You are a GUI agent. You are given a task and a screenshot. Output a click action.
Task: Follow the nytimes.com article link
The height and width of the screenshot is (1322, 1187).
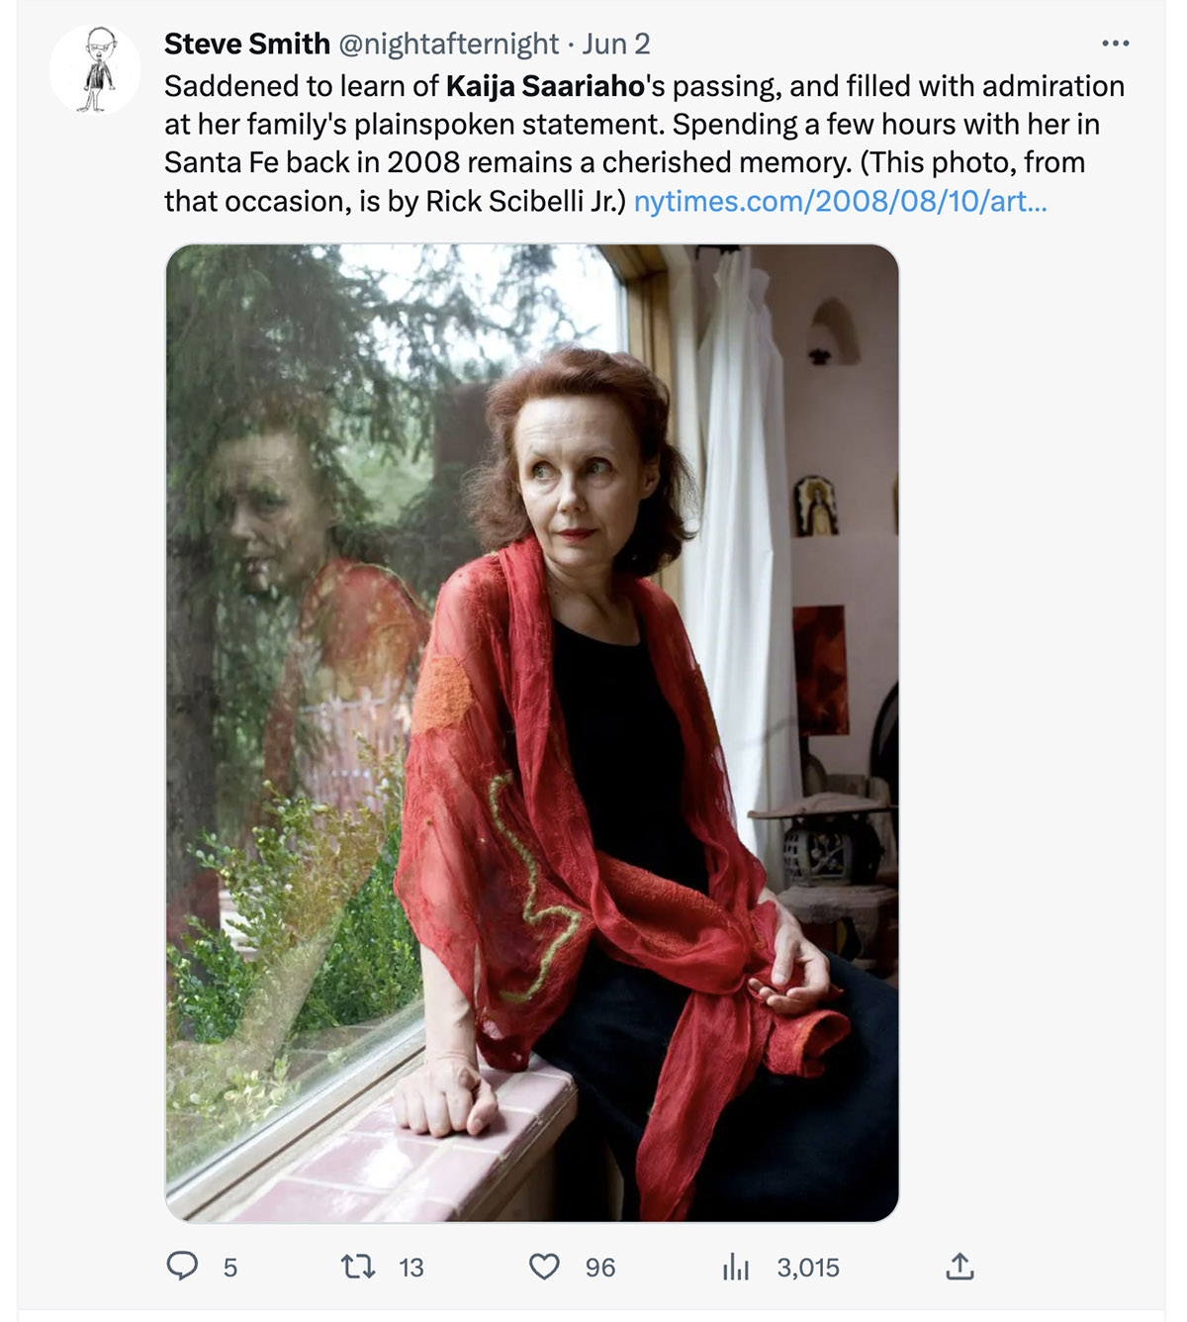pyautogui.click(x=840, y=201)
